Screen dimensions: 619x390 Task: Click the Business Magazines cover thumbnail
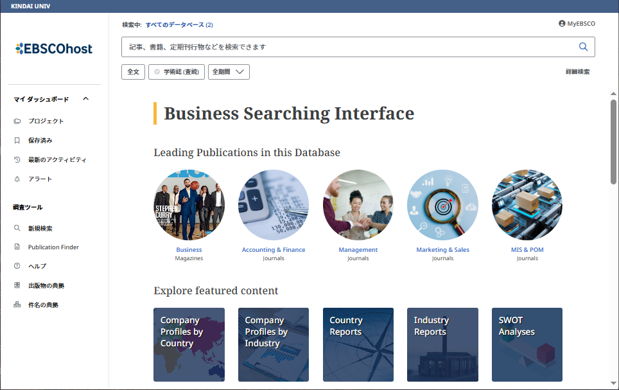189,205
